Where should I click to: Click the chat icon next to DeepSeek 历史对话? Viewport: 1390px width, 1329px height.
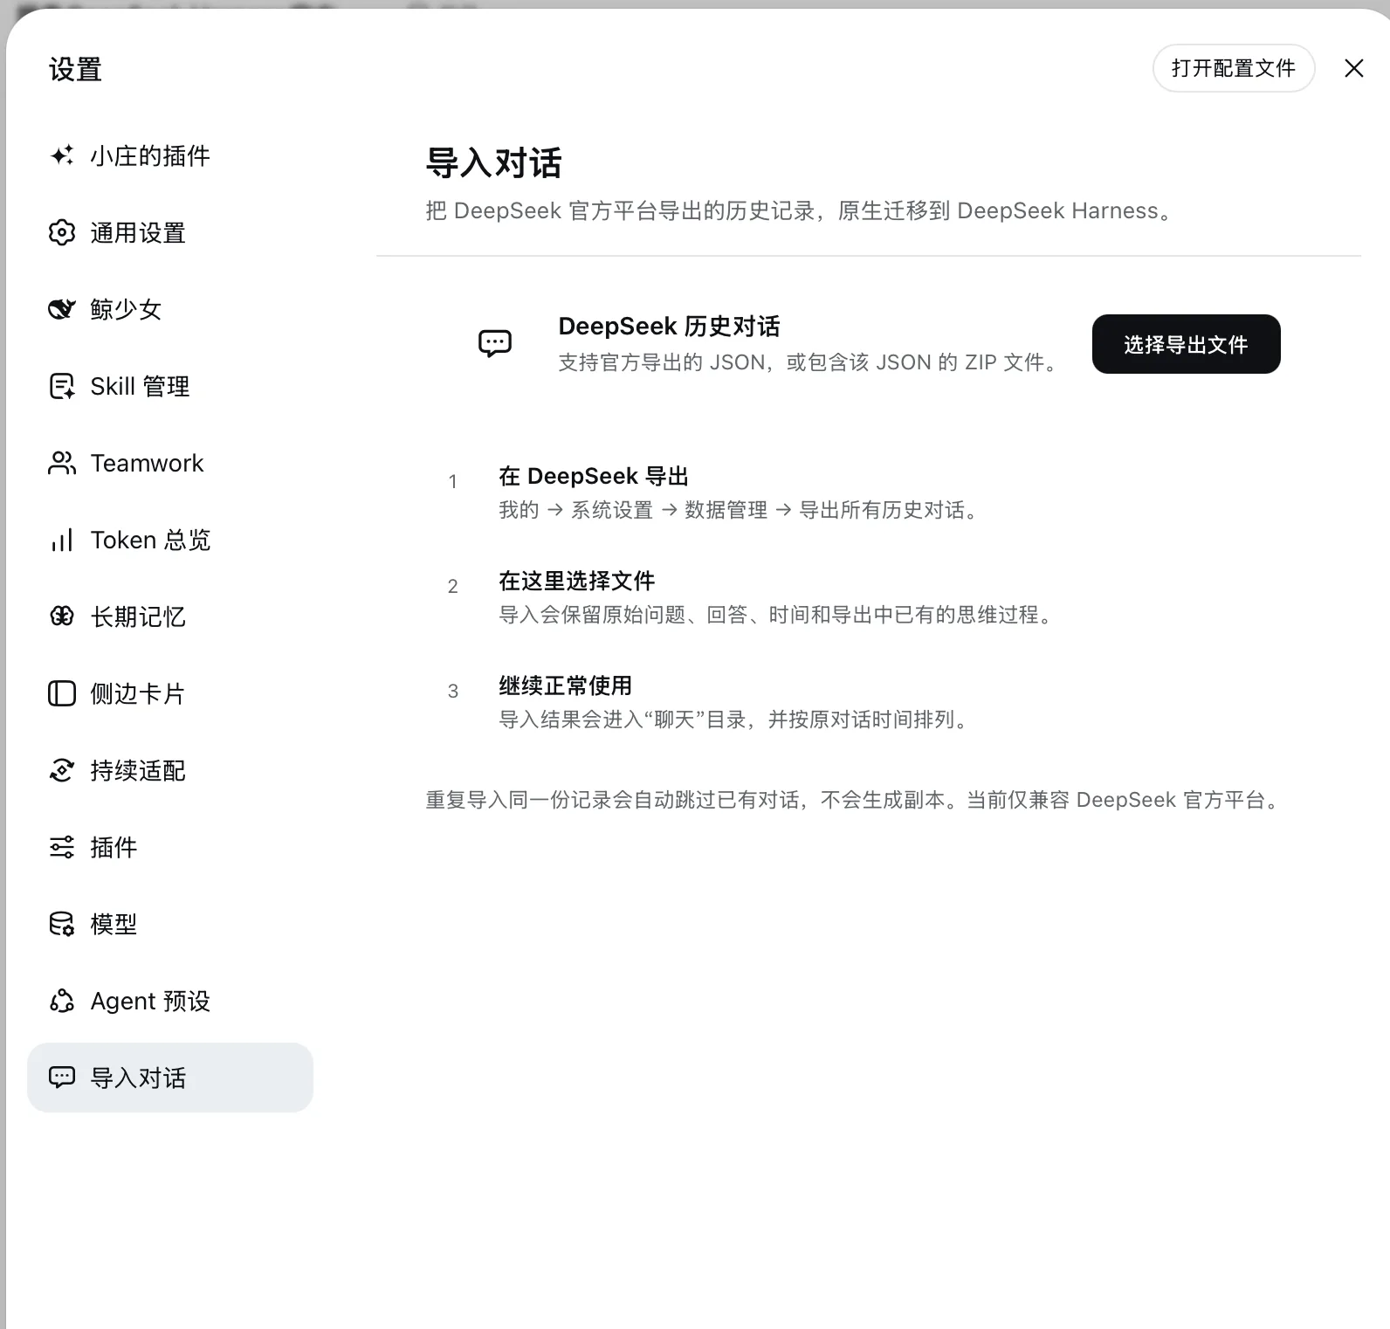click(495, 343)
